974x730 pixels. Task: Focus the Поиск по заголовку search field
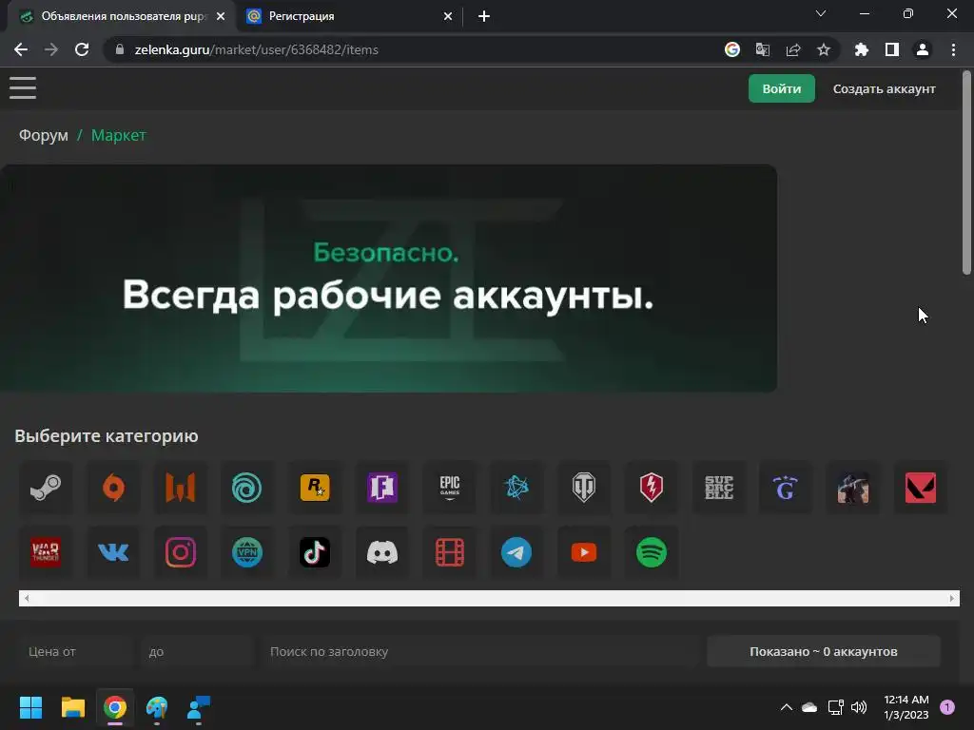coord(479,651)
